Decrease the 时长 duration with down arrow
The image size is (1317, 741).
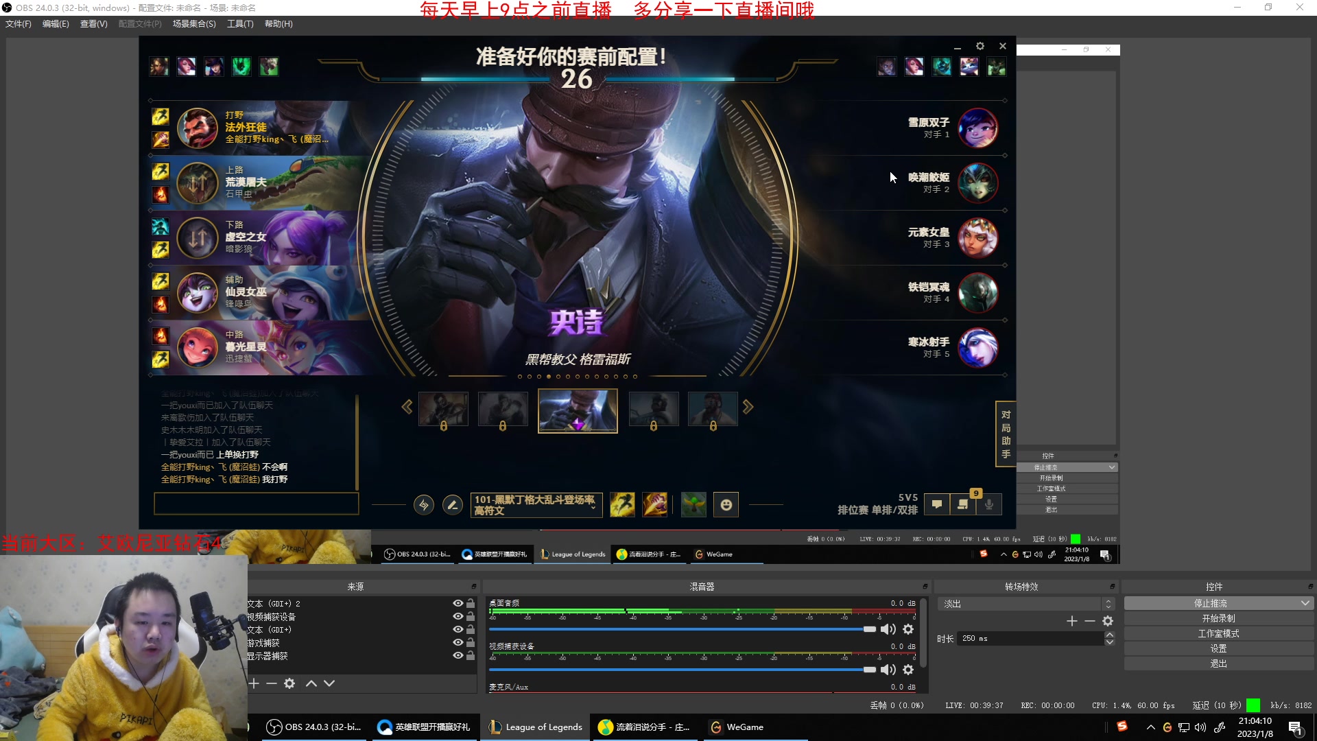[1110, 642]
